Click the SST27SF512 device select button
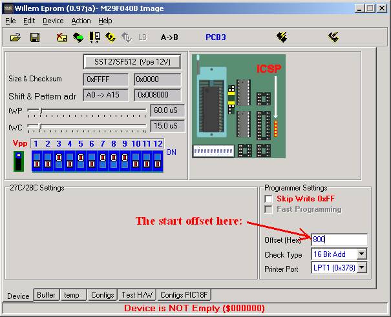The width and height of the screenshot is (391, 317). coord(132,62)
